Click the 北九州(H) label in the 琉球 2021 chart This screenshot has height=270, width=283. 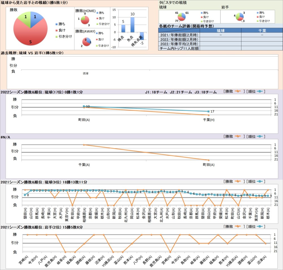point(126,215)
